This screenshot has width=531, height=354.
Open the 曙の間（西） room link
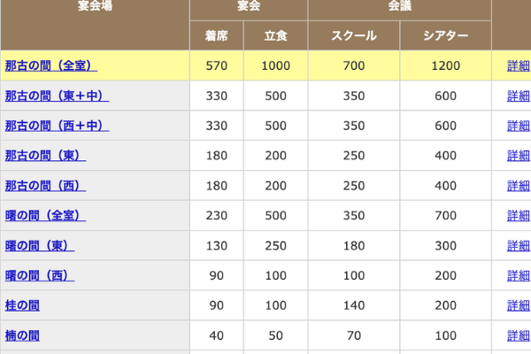[40, 275]
